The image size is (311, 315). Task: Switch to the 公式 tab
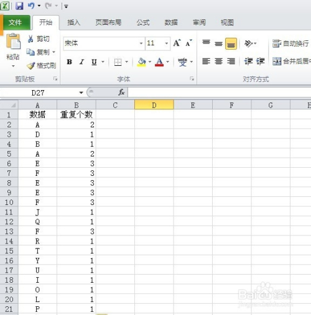click(143, 22)
